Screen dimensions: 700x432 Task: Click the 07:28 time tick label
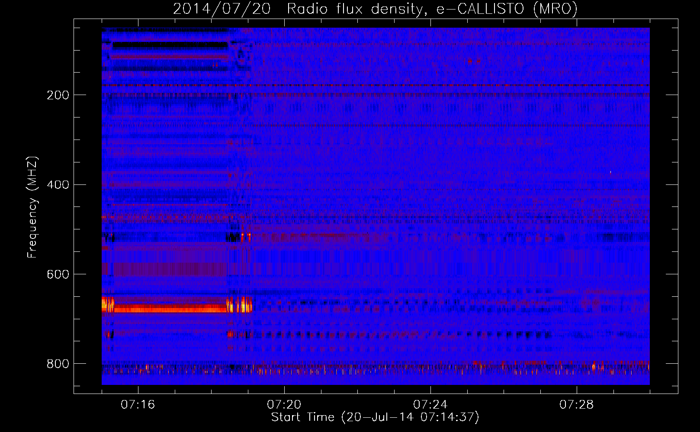tap(576, 405)
